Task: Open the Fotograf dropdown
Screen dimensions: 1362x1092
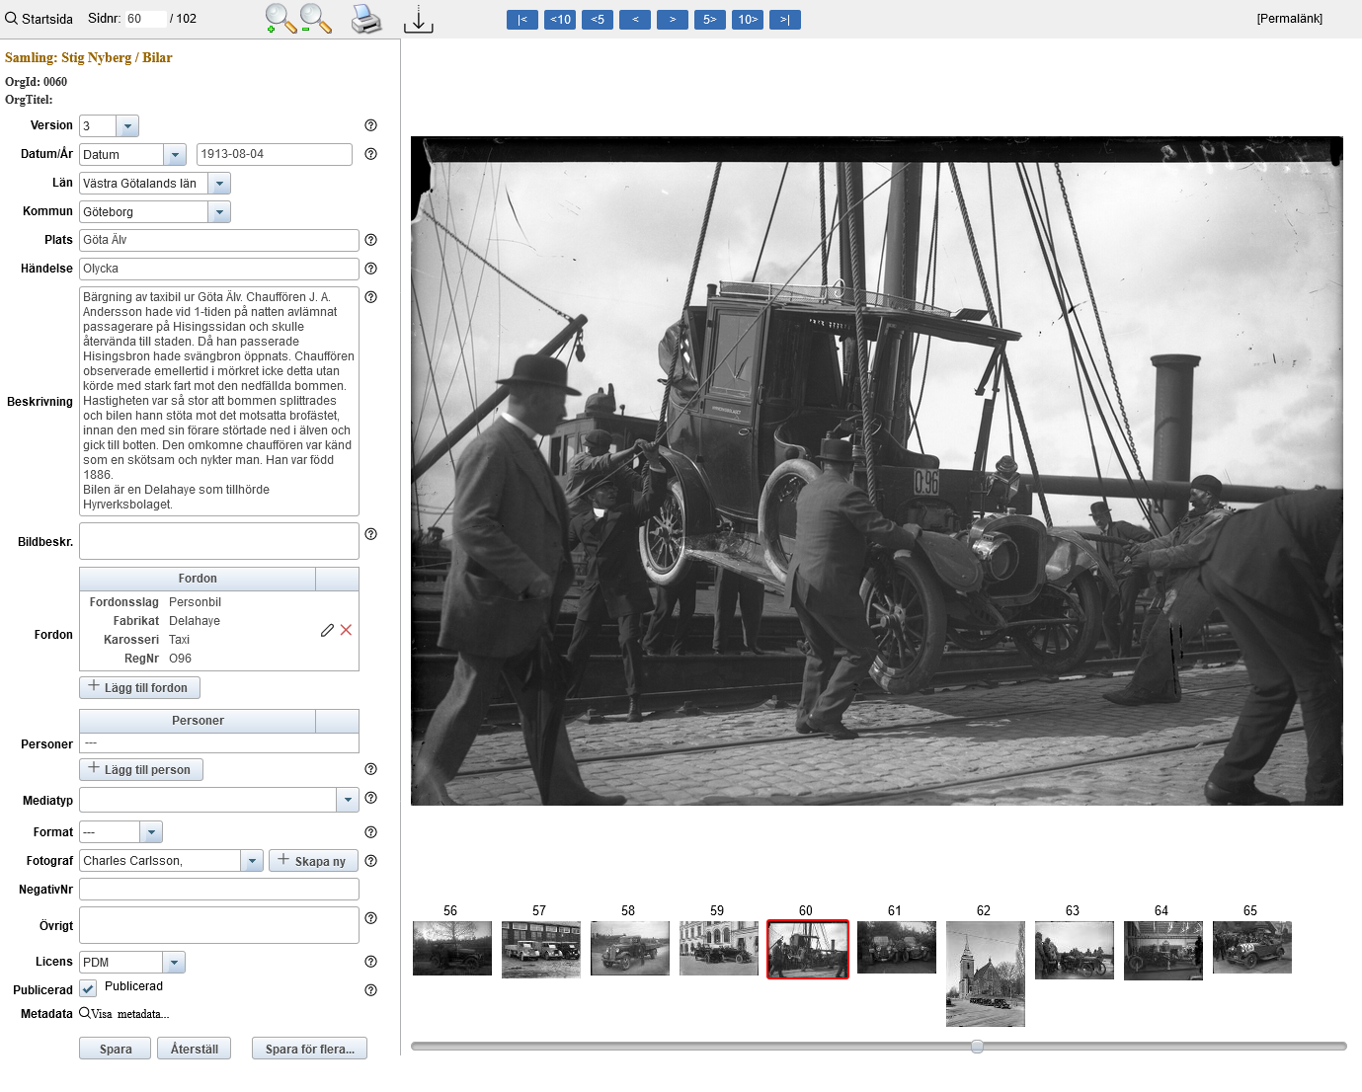Action: [x=252, y=861]
